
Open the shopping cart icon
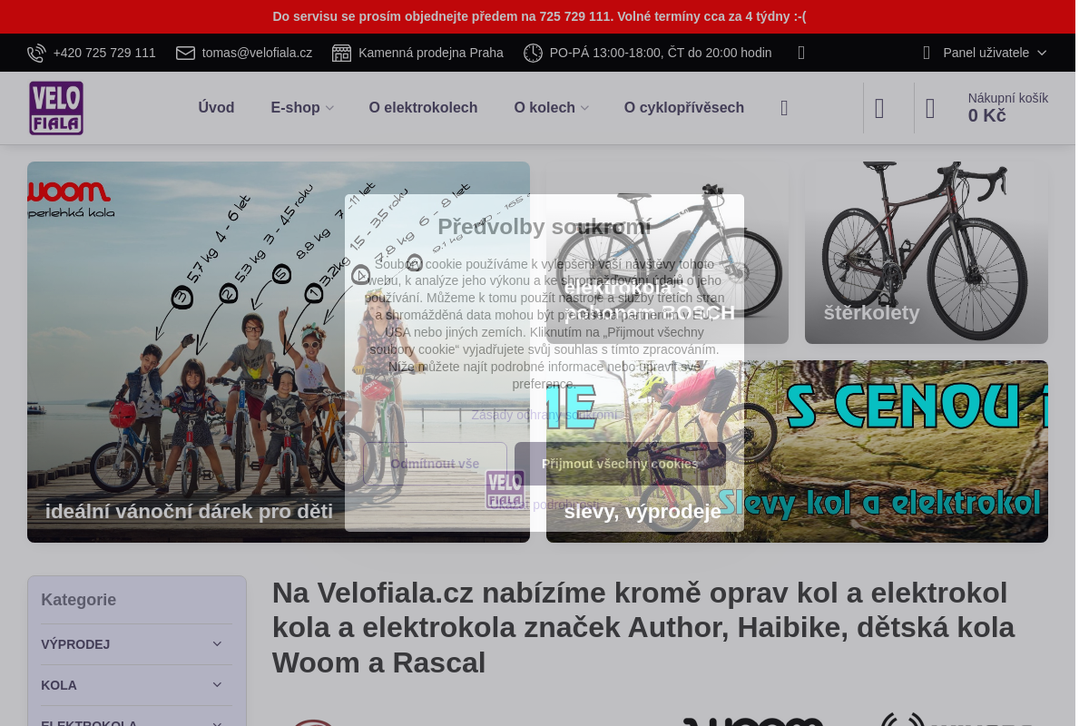[930, 108]
